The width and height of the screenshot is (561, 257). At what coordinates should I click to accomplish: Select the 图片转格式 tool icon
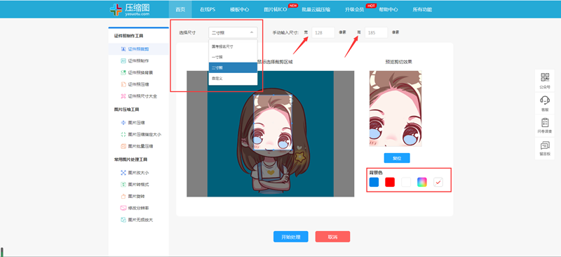point(123,185)
